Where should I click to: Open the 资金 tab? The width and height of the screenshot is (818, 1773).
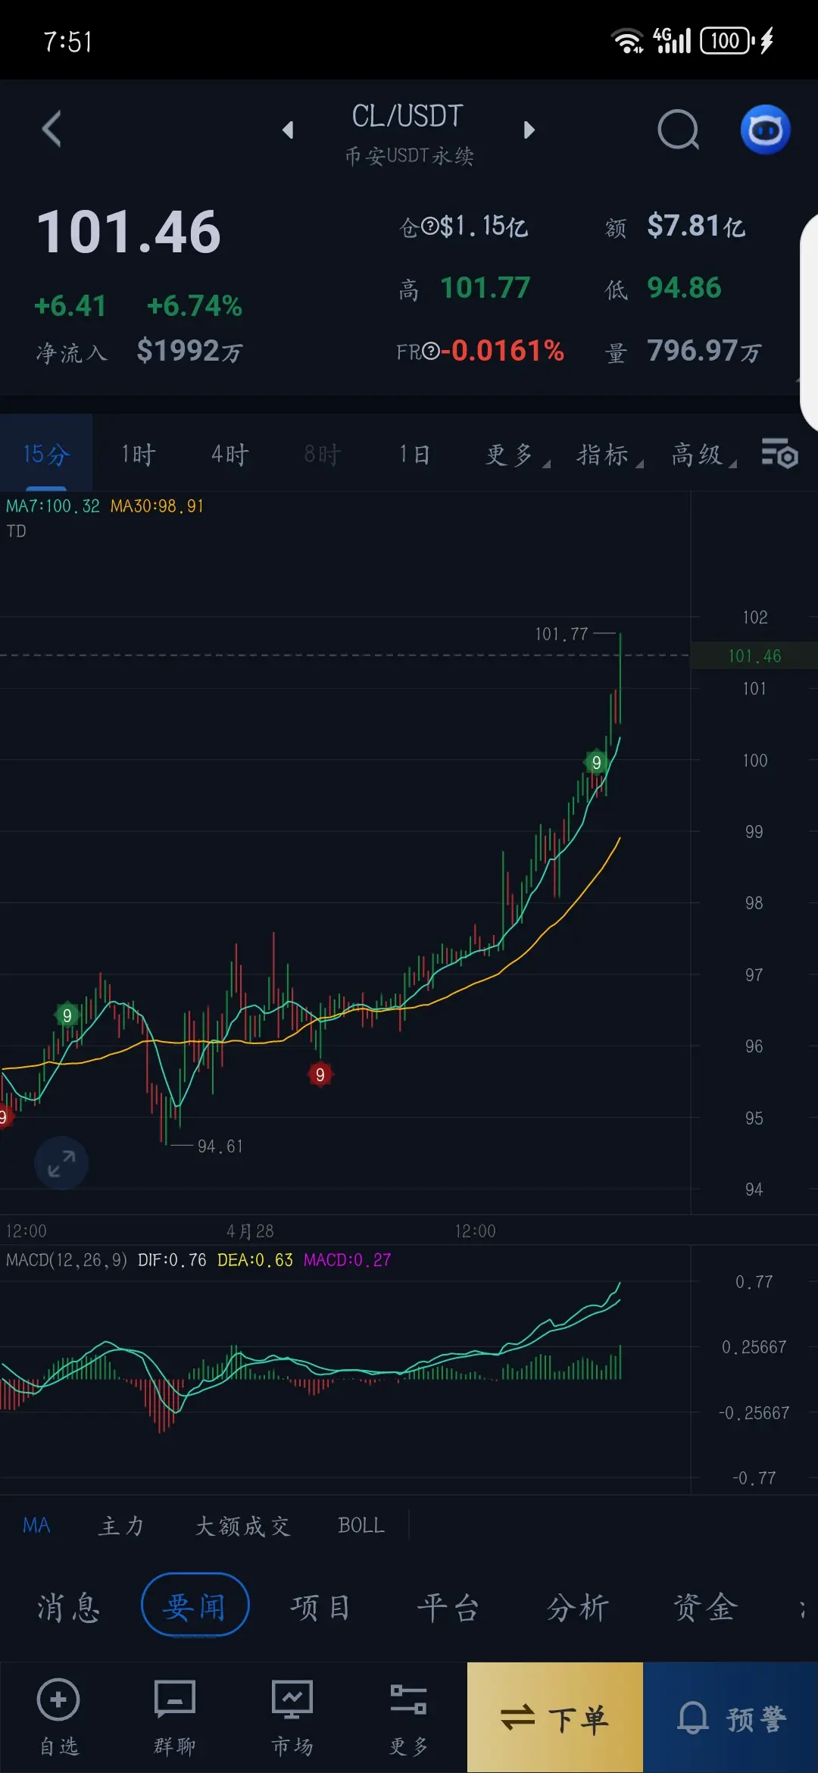706,1606
